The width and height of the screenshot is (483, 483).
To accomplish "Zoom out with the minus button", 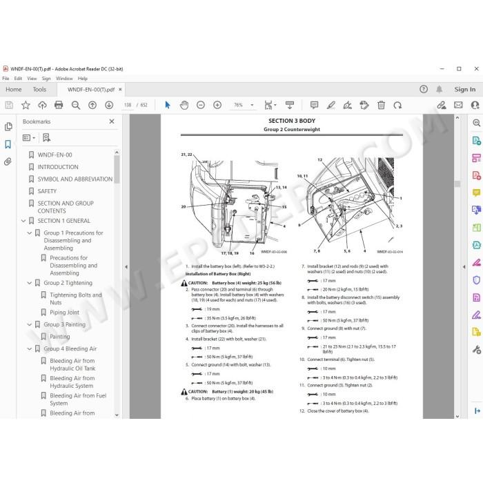I will tap(201, 105).
